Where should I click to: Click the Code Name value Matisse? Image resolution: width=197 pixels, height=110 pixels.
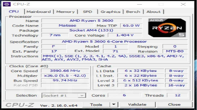pyautogui.click(x=67, y=25)
